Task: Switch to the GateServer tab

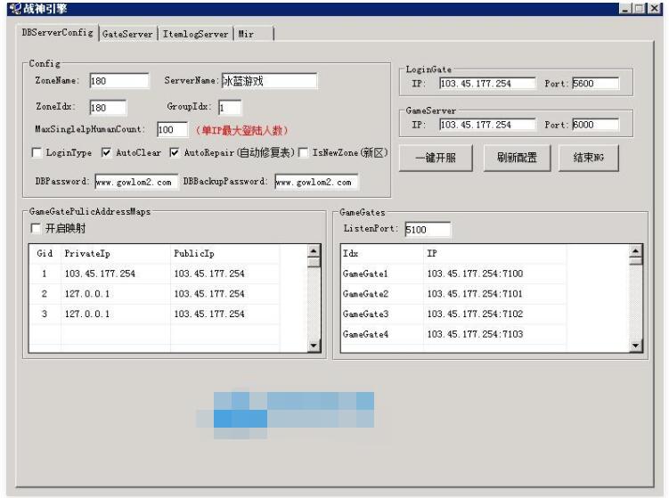Action: pyautogui.click(x=127, y=34)
